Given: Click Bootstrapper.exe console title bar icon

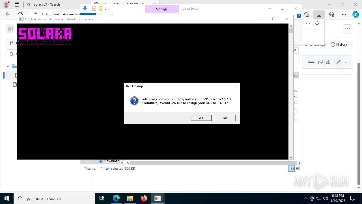Looking at the screenshot, I should tap(21, 19).
